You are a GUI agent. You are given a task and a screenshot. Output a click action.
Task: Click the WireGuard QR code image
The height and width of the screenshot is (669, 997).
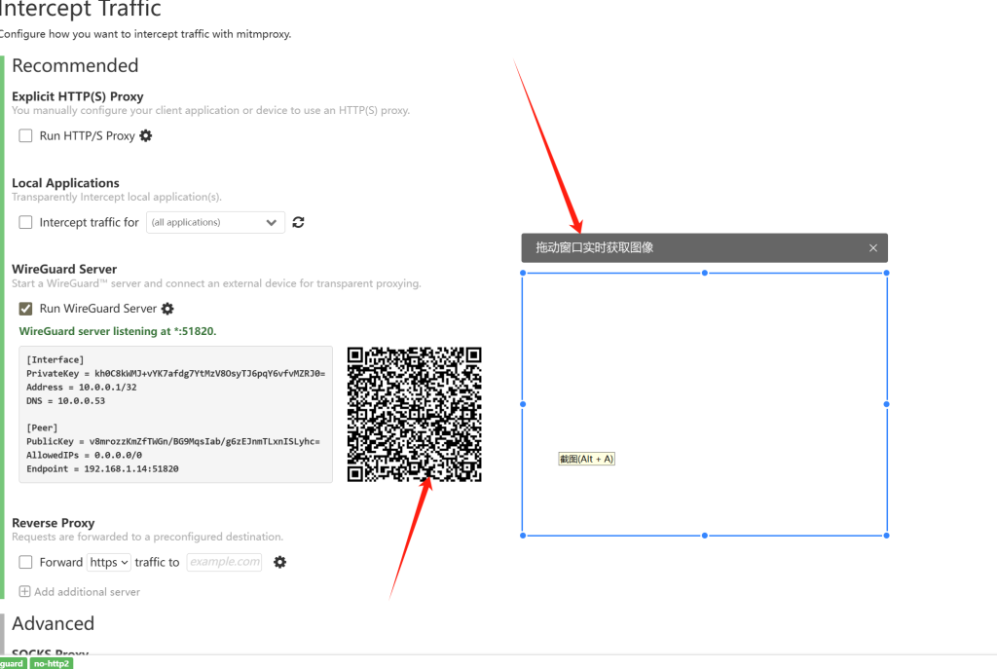[x=414, y=414]
